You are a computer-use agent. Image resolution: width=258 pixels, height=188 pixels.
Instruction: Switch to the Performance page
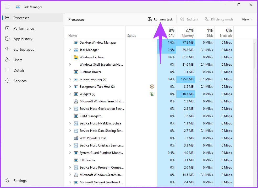tap(32, 28)
